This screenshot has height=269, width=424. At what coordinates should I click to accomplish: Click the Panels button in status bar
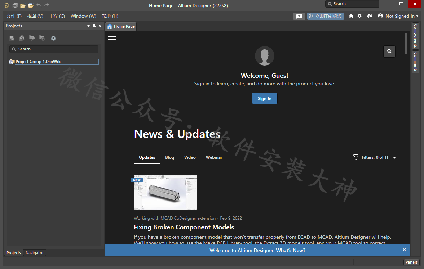point(411,262)
